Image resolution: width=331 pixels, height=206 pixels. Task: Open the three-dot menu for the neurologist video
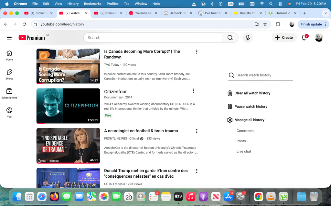point(197,131)
